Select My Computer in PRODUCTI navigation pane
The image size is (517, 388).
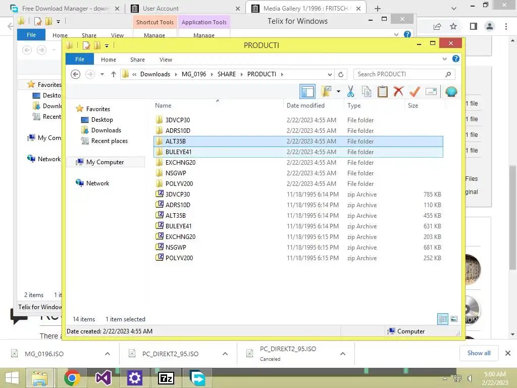point(105,162)
